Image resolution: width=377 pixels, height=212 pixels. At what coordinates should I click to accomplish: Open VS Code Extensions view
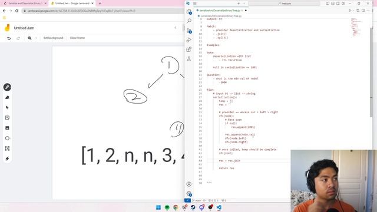[189, 49]
